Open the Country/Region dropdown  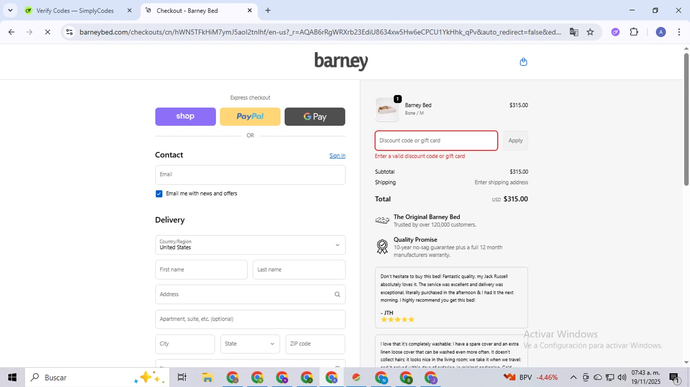click(250, 245)
